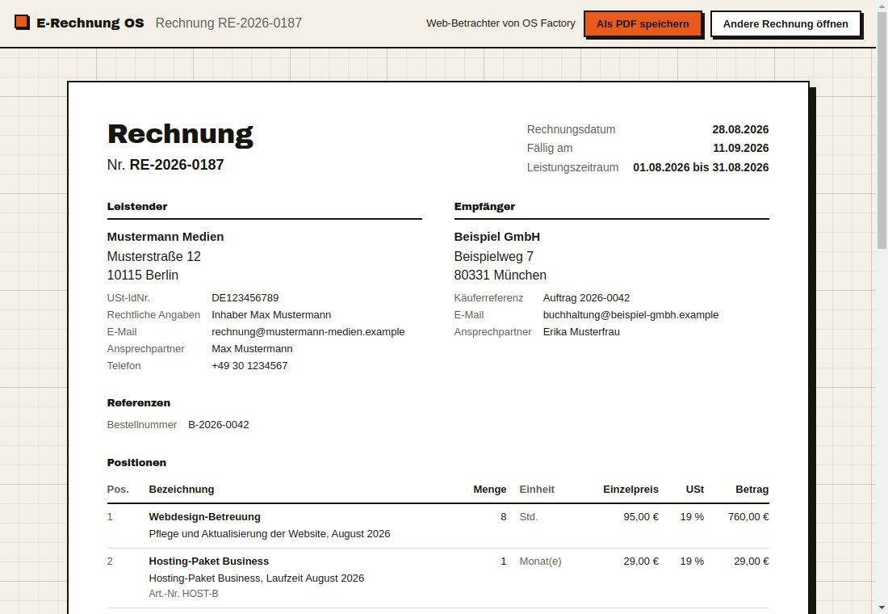Viewport: 888px width, 614px height.
Task: Click order number B-2026-0042
Action: click(x=219, y=425)
